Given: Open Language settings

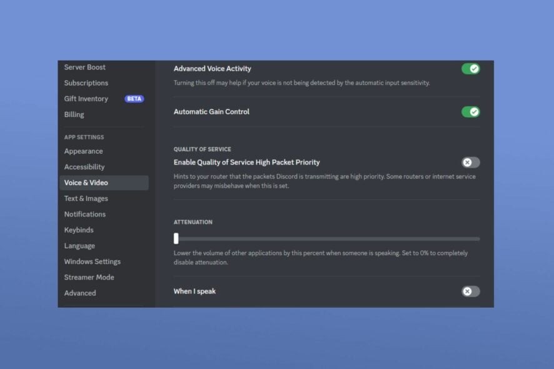Looking at the screenshot, I should coord(79,245).
